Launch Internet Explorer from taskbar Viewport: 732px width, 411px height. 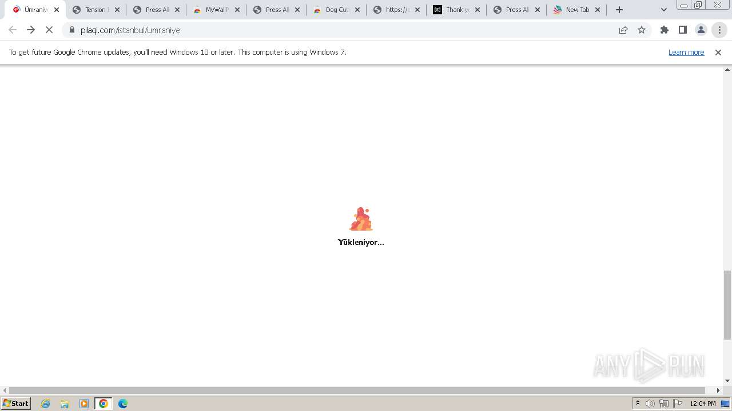[x=46, y=404]
